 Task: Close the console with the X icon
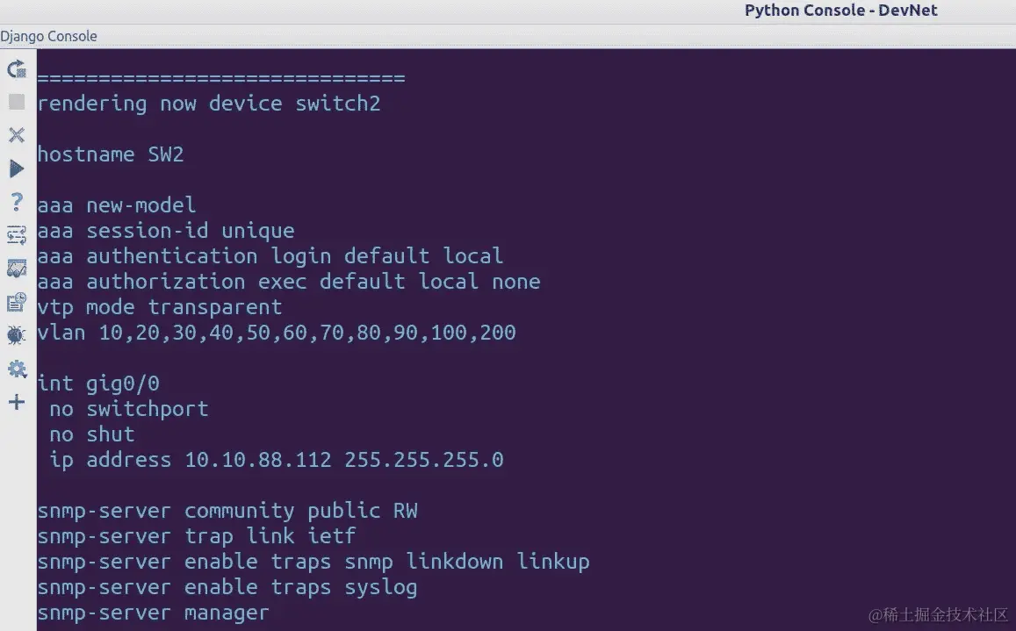tap(17, 135)
